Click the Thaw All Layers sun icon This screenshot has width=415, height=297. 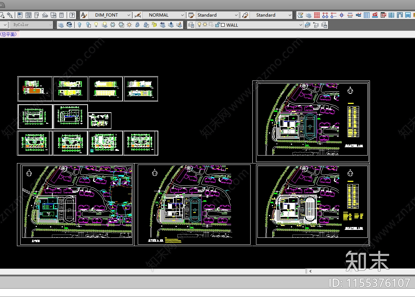click(129, 25)
